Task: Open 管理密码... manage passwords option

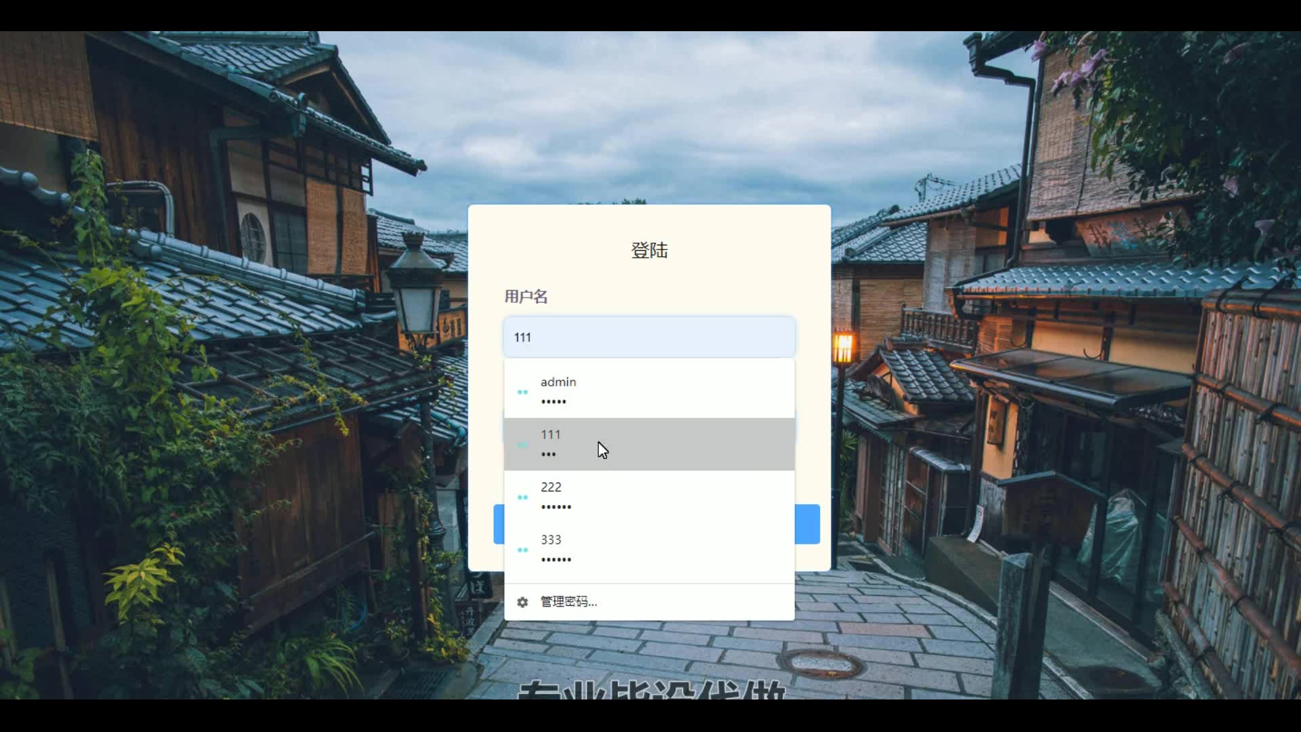Action: coord(569,602)
